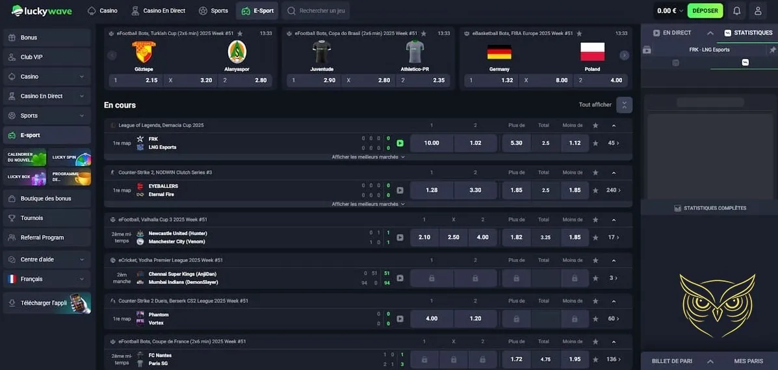This screenshot has height=370, width=778.
Task: Select the EN DIRECT panel tab
Action: pos(672,33)
